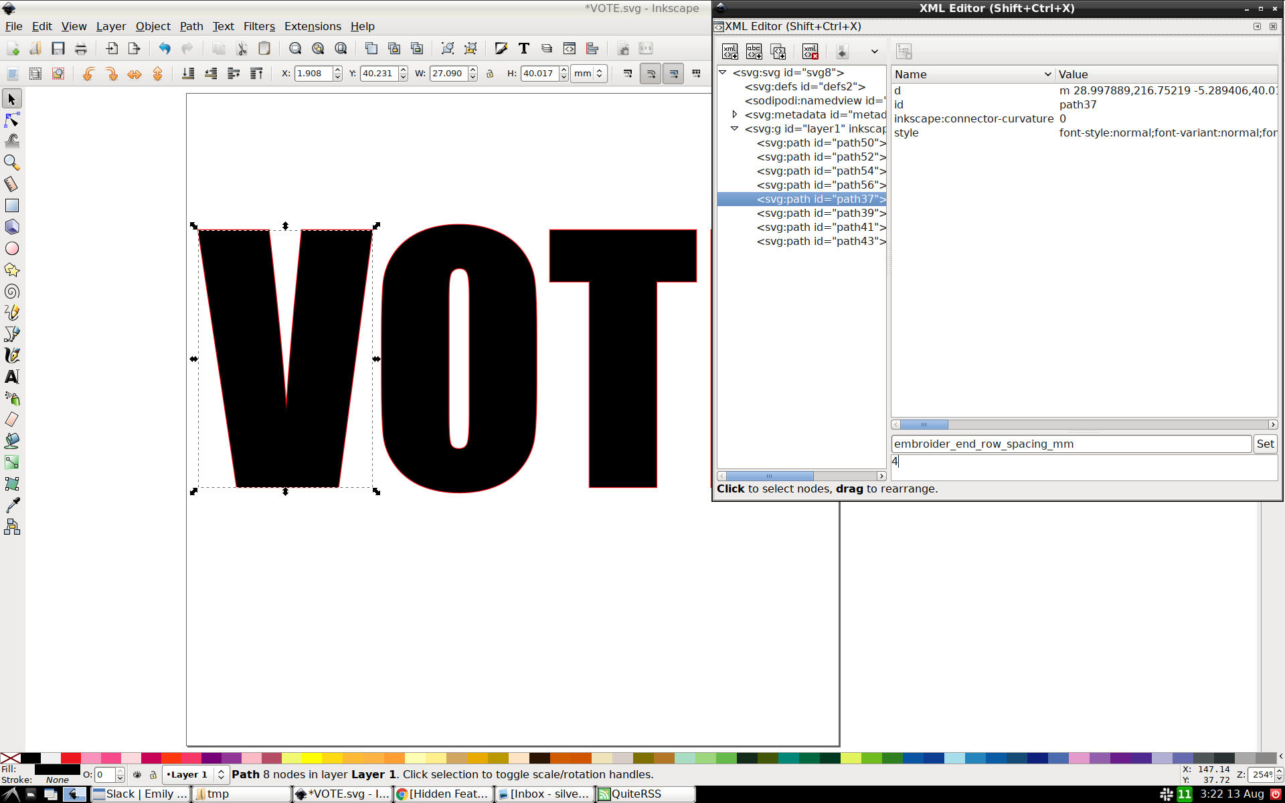The width and height of the screenshot is (1285, 803).
Task: Open Slack window from taskbar
Action: coord(141,794)
